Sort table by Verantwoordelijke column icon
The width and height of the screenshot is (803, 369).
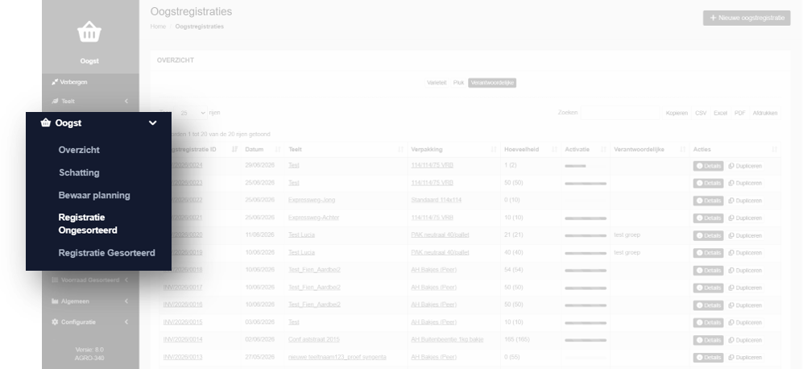(683, 149)
